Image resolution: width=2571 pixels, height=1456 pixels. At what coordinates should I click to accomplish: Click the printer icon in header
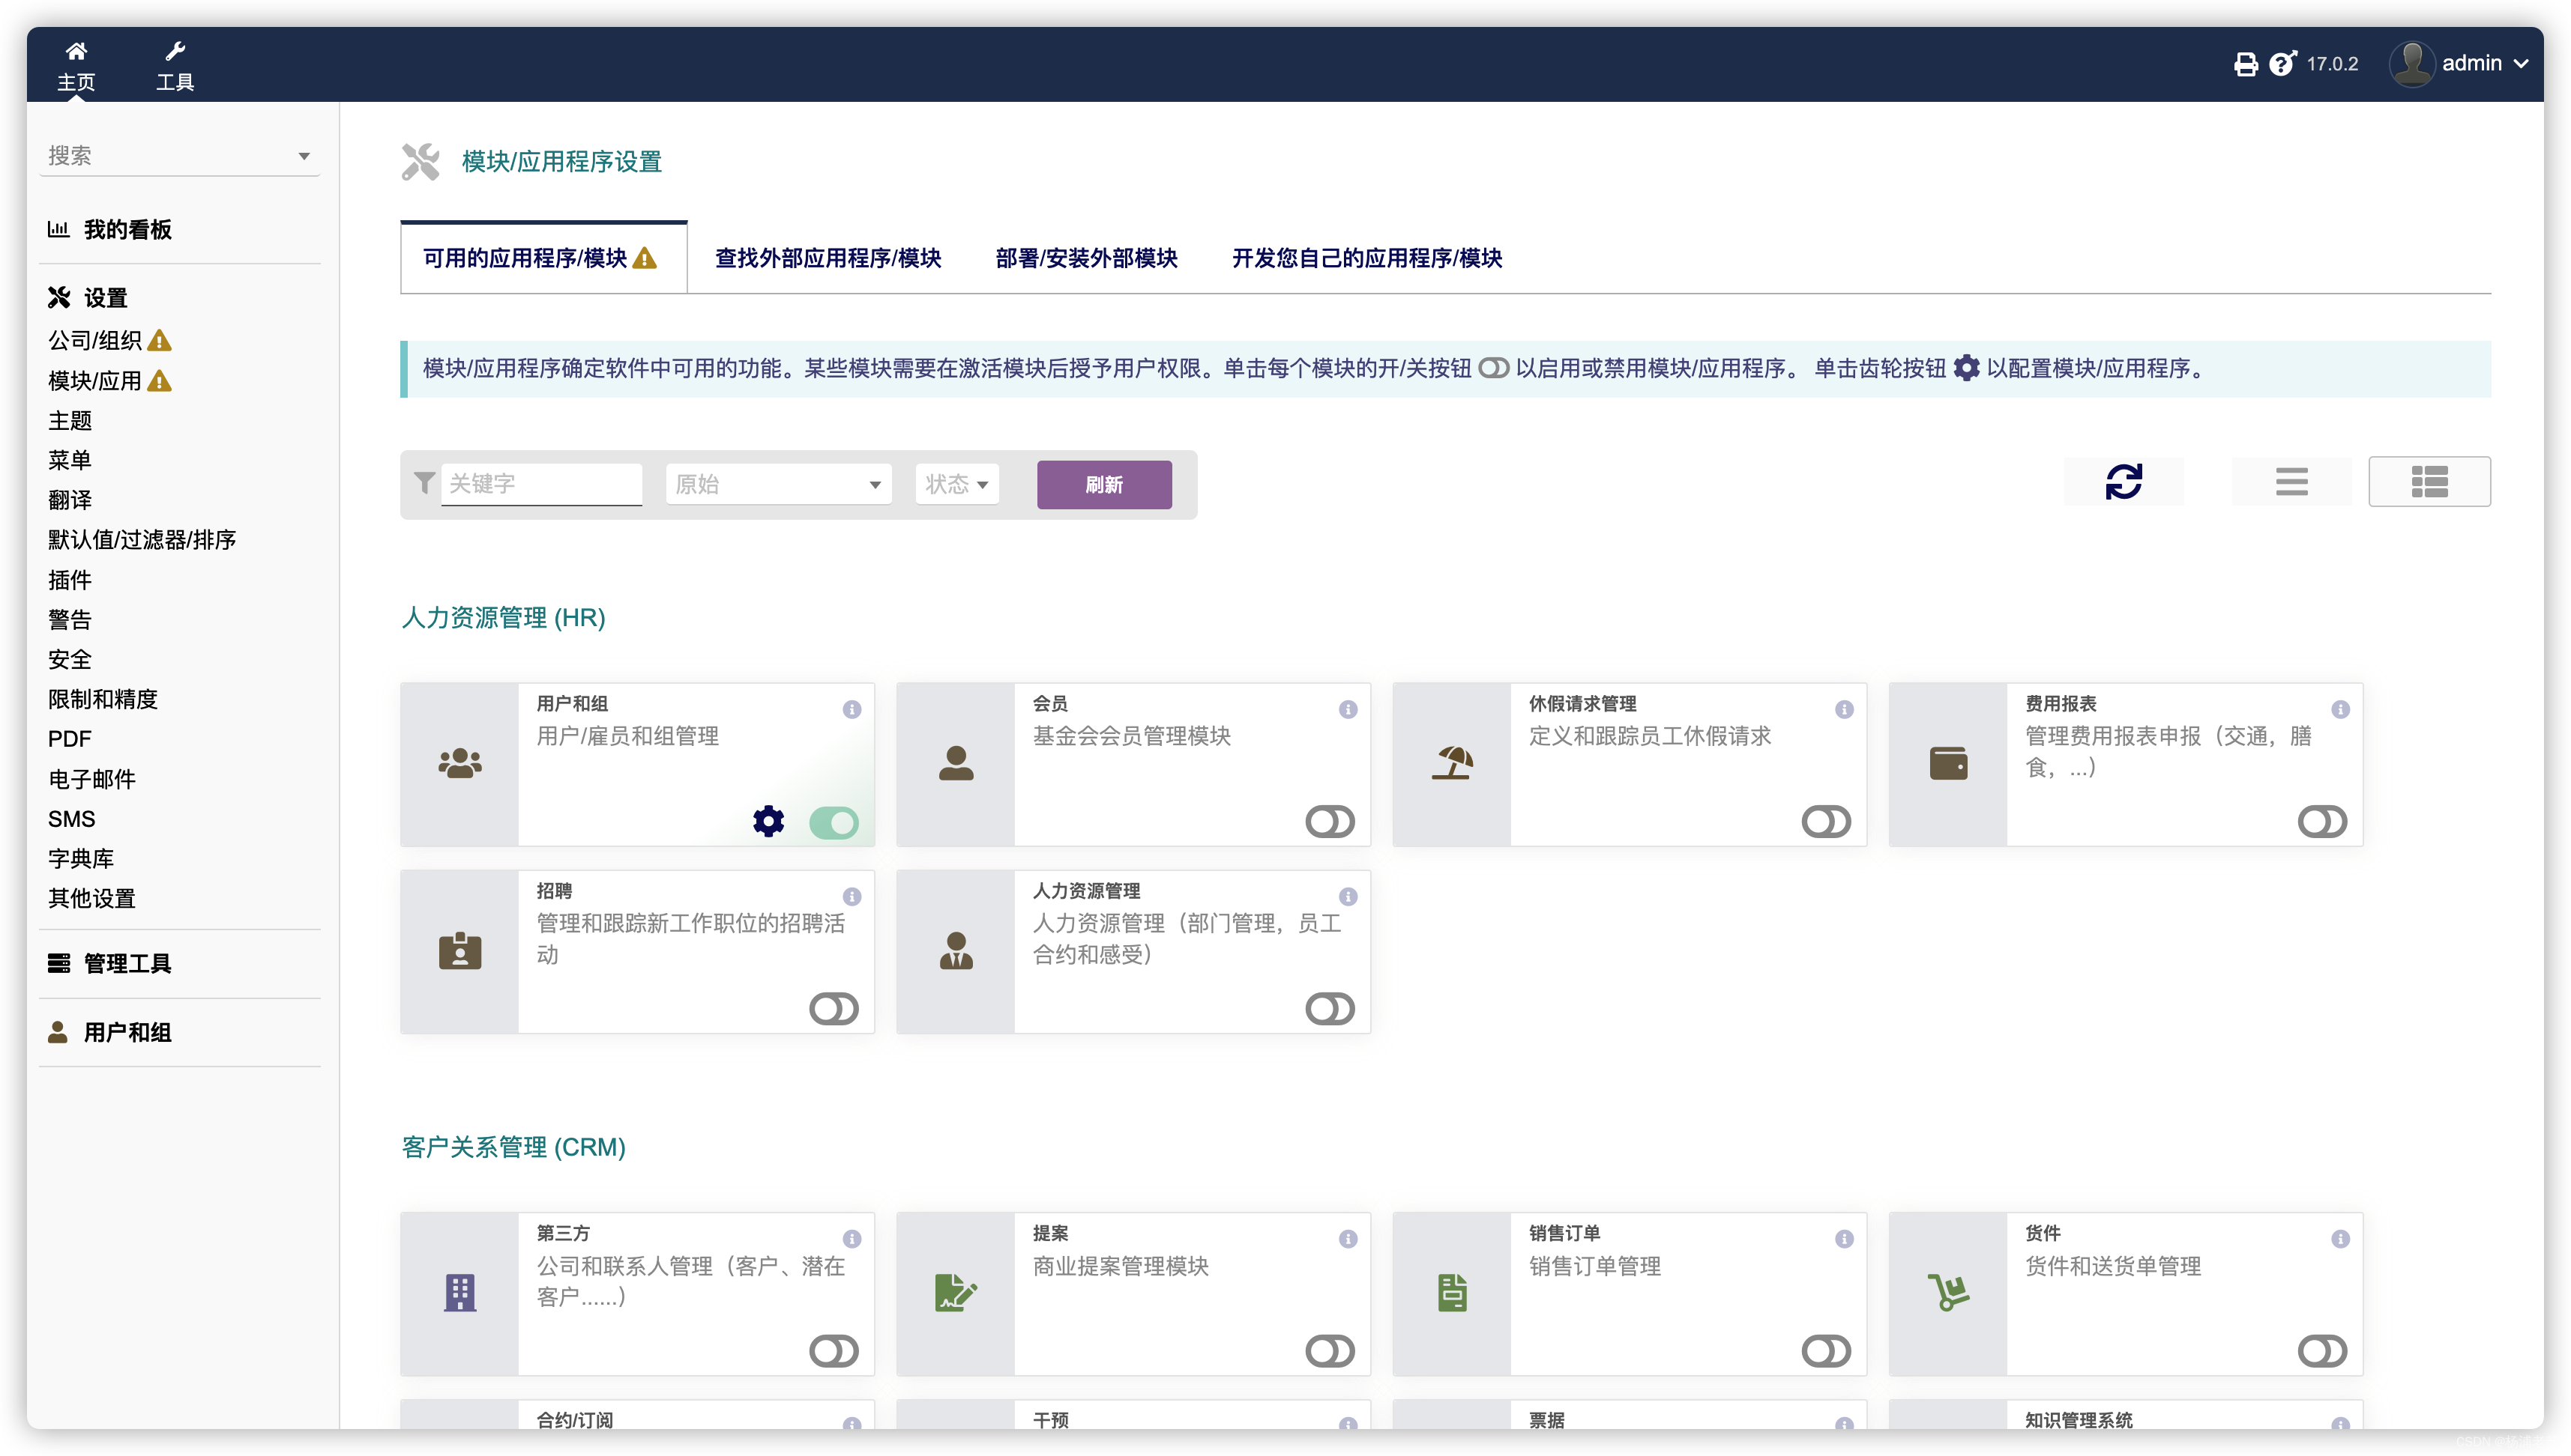(2246, 64)
